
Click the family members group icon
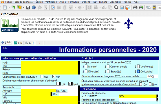coord(96,8)
